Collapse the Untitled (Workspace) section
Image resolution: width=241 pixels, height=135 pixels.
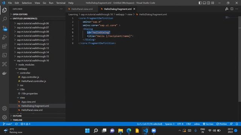pyautogui.click(x=37, y=18)
